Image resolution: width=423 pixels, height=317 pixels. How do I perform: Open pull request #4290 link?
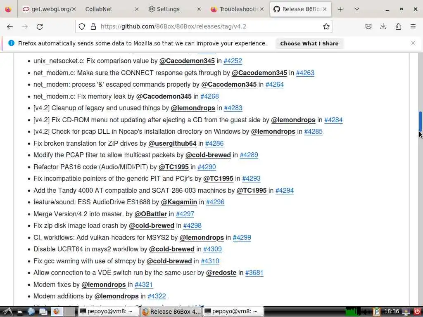point(207,167)
